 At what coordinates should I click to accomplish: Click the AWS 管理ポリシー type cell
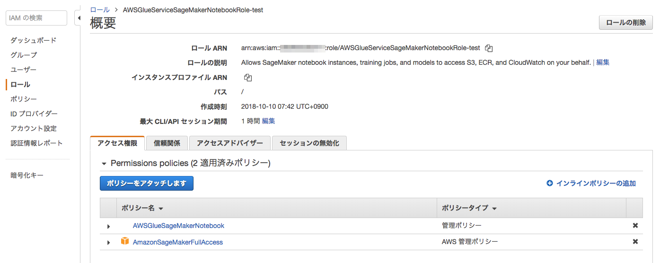click(x=470, y=242)
